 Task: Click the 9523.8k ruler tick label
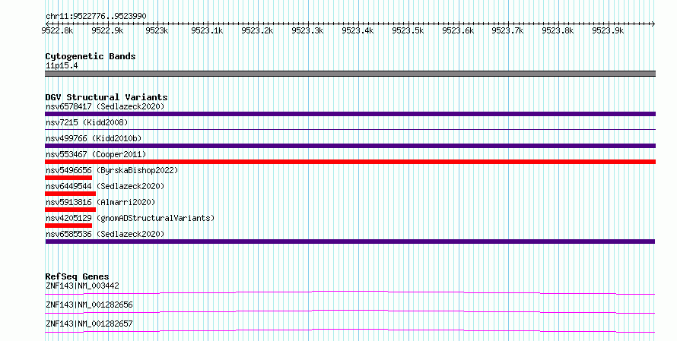click(x=558, y=30)
